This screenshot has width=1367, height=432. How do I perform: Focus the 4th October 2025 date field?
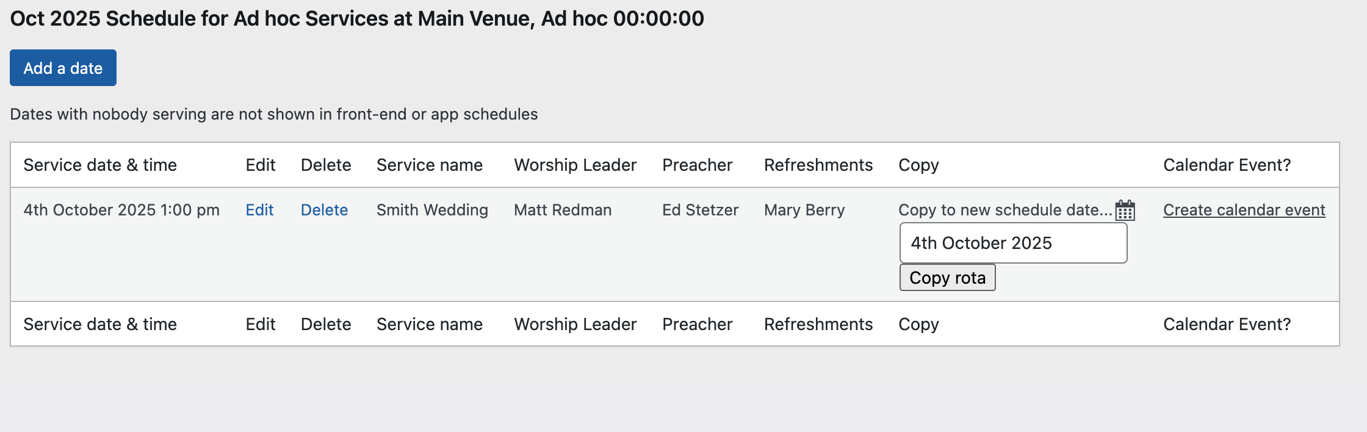tap(1013, 243)
